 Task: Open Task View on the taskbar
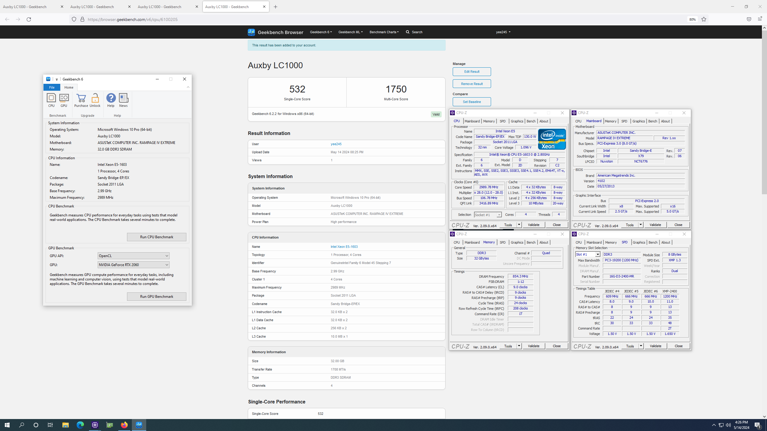click(x=50, y=425)
